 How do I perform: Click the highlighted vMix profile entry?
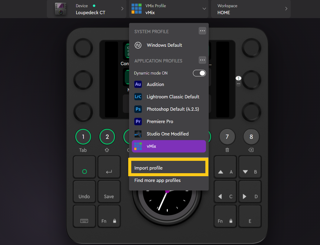click(x=169, y=146)
